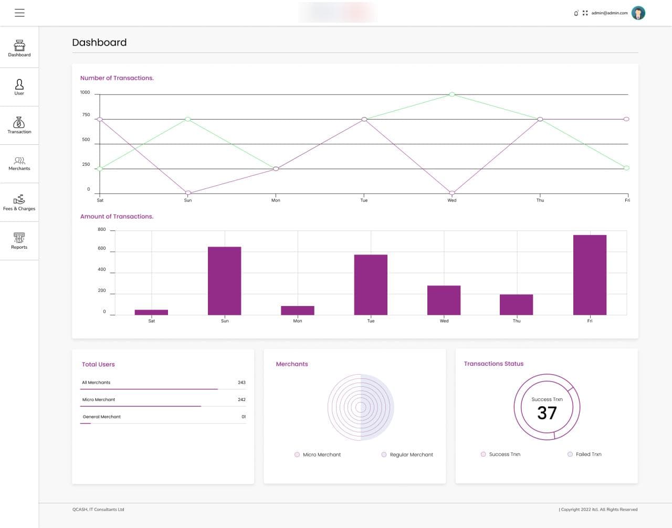Click the notification bell icon
The height and width of the screenshot is (528, 672).
(x=576, y=13)
